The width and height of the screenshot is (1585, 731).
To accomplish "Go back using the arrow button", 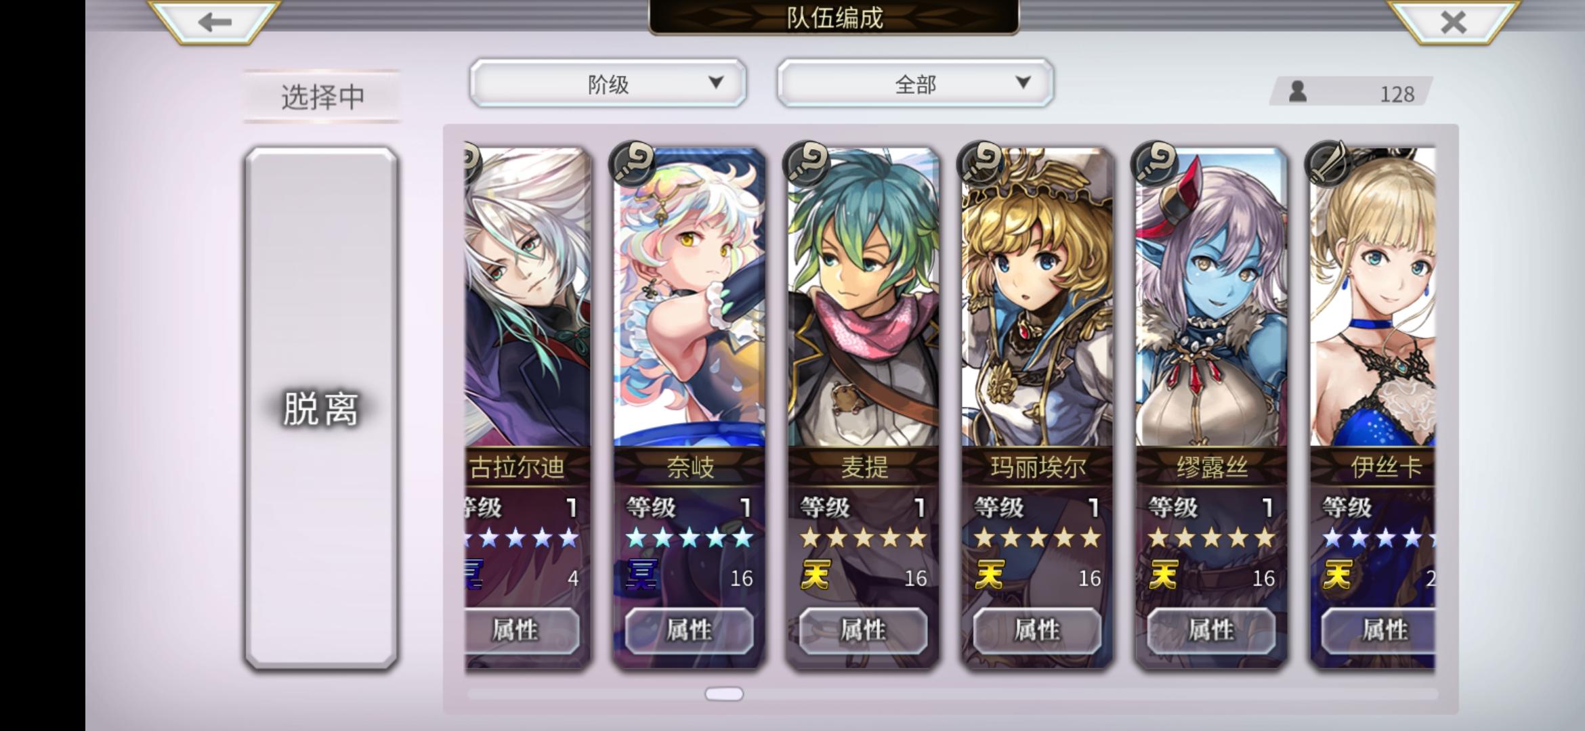I will [x=215, y=22].
